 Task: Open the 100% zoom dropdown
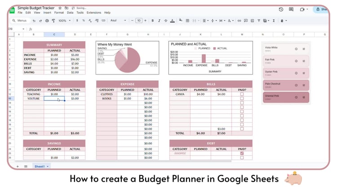(x=65, y=21)
